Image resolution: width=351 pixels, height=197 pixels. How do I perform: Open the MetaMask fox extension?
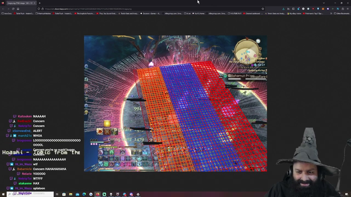[323, 9]
